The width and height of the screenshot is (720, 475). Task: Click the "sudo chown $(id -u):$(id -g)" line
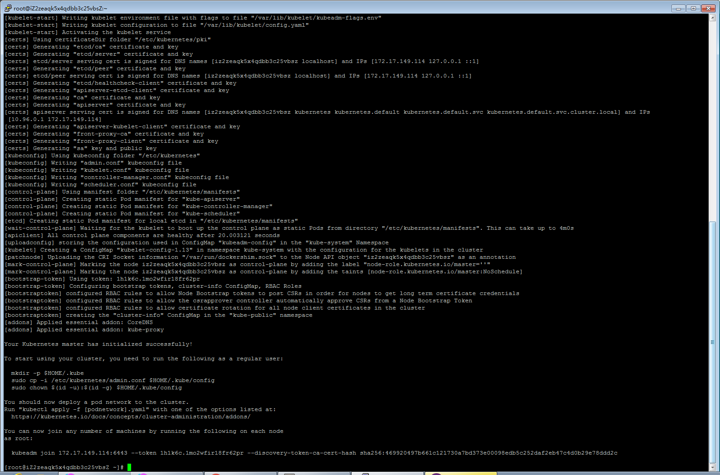coord(97,388)
